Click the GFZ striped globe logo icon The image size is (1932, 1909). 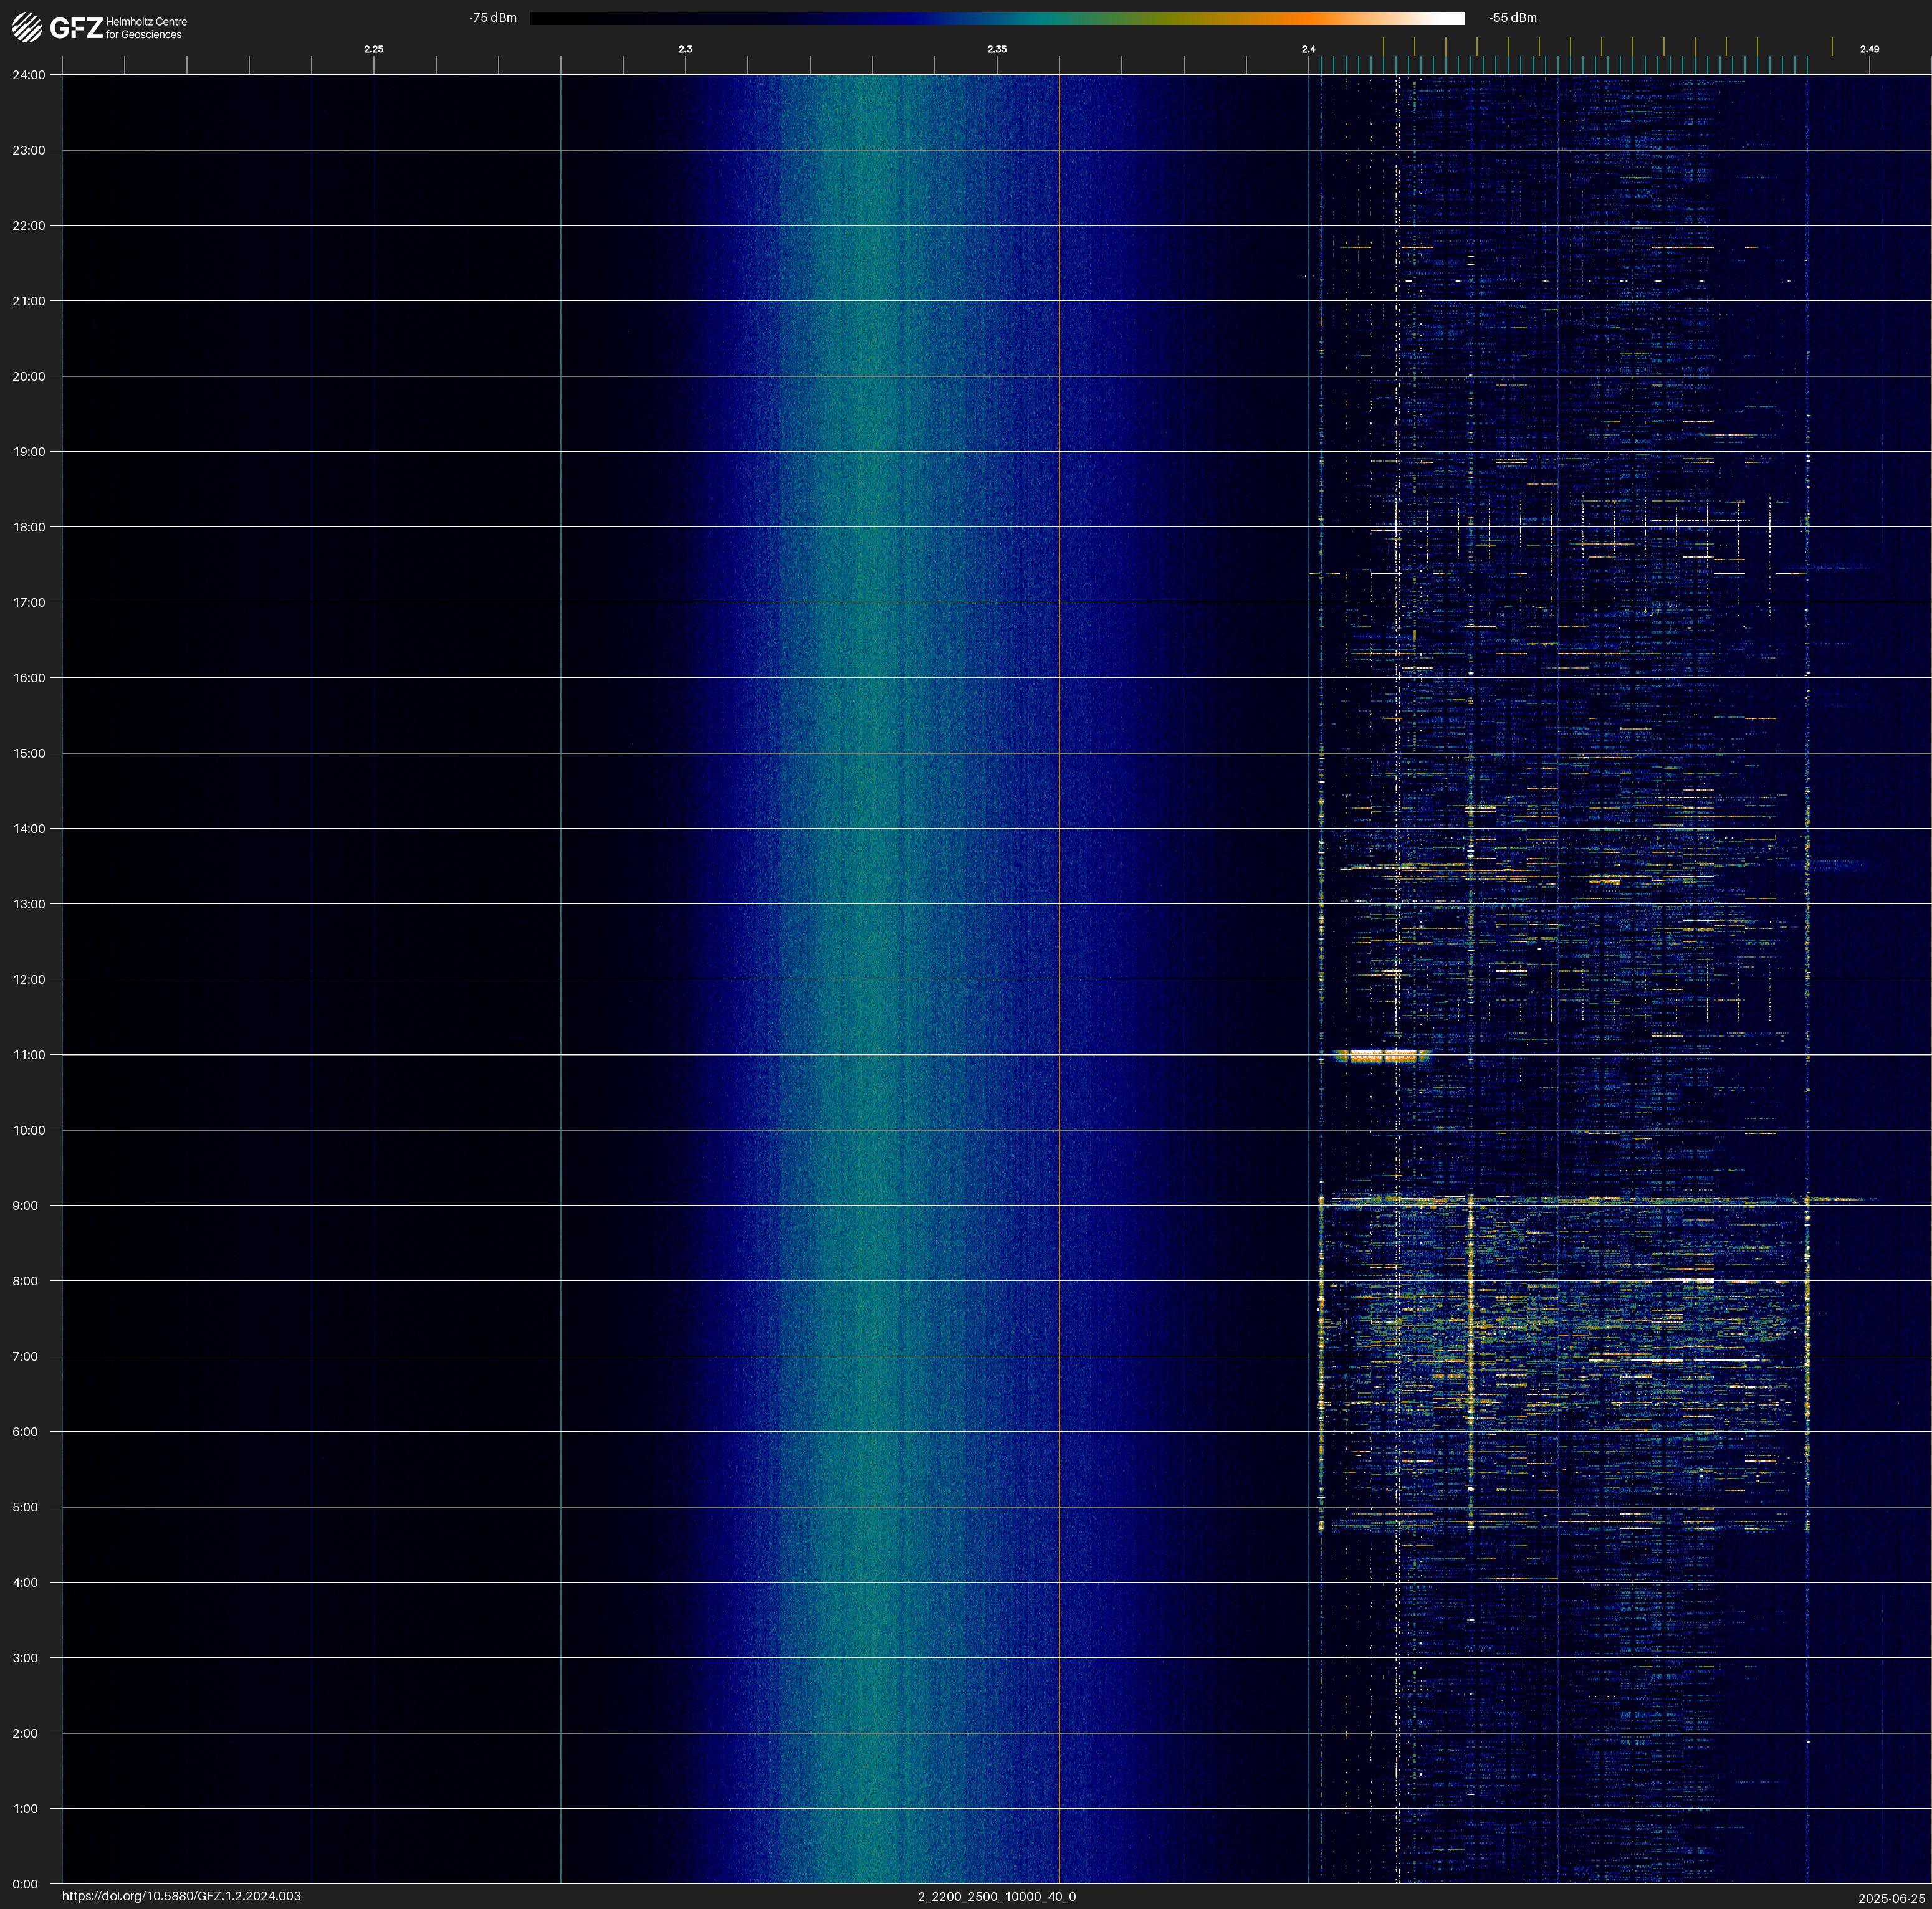[x=27, y=27]
